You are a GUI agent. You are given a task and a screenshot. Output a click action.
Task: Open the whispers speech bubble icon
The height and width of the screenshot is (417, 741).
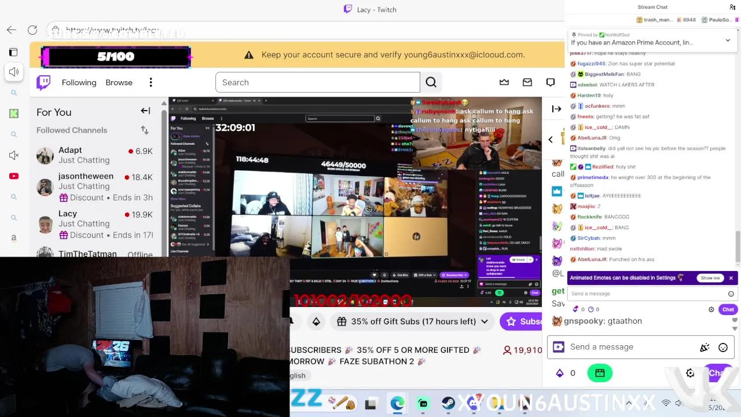click(x=551, y=82)
